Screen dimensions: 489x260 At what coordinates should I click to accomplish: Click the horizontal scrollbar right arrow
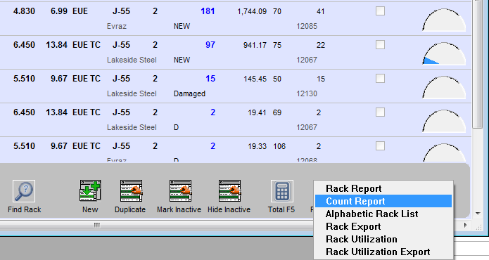466,225
